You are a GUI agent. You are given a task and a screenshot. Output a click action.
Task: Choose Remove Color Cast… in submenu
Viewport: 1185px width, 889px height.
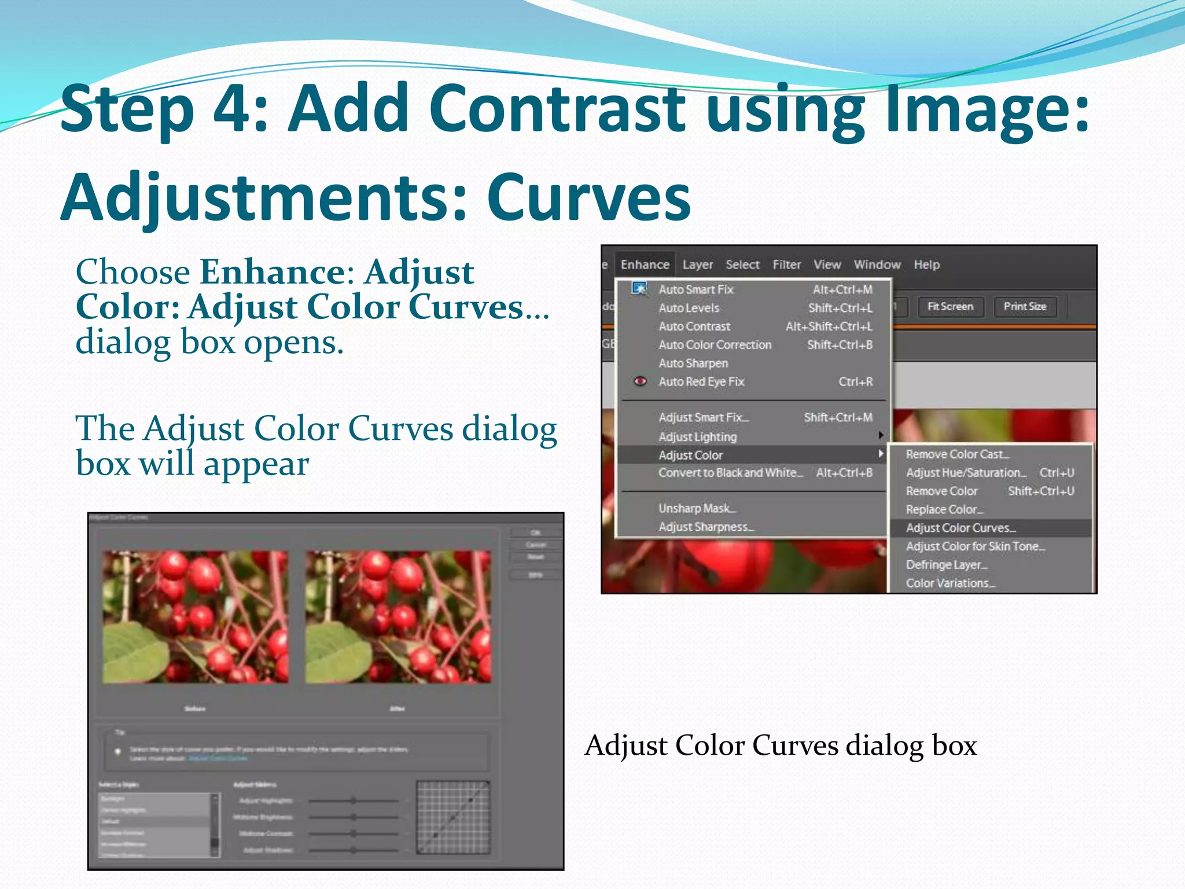tap(990, 454)
